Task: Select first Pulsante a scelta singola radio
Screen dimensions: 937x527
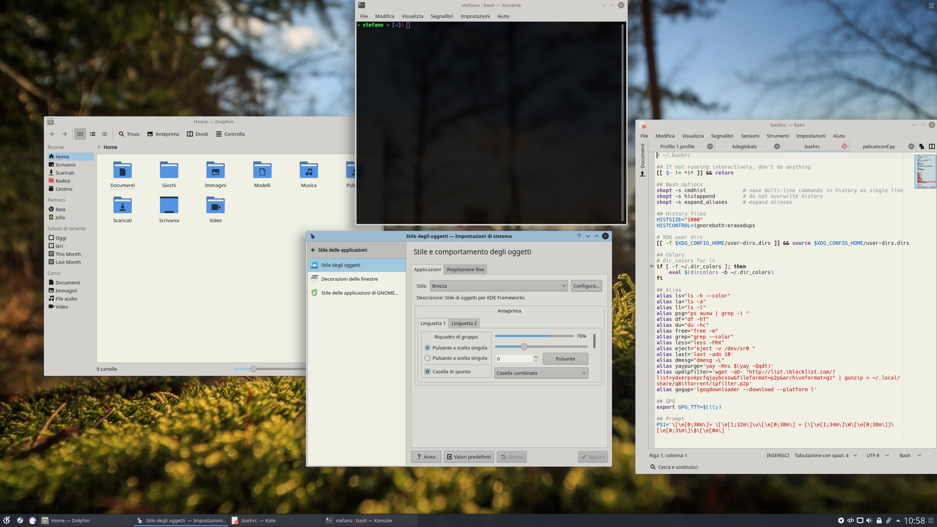Action: (428, 348)
